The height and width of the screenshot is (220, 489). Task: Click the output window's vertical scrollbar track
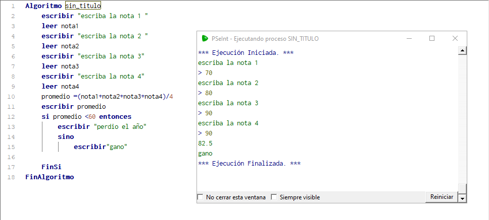pyautogui.click(x=462, y=116)
